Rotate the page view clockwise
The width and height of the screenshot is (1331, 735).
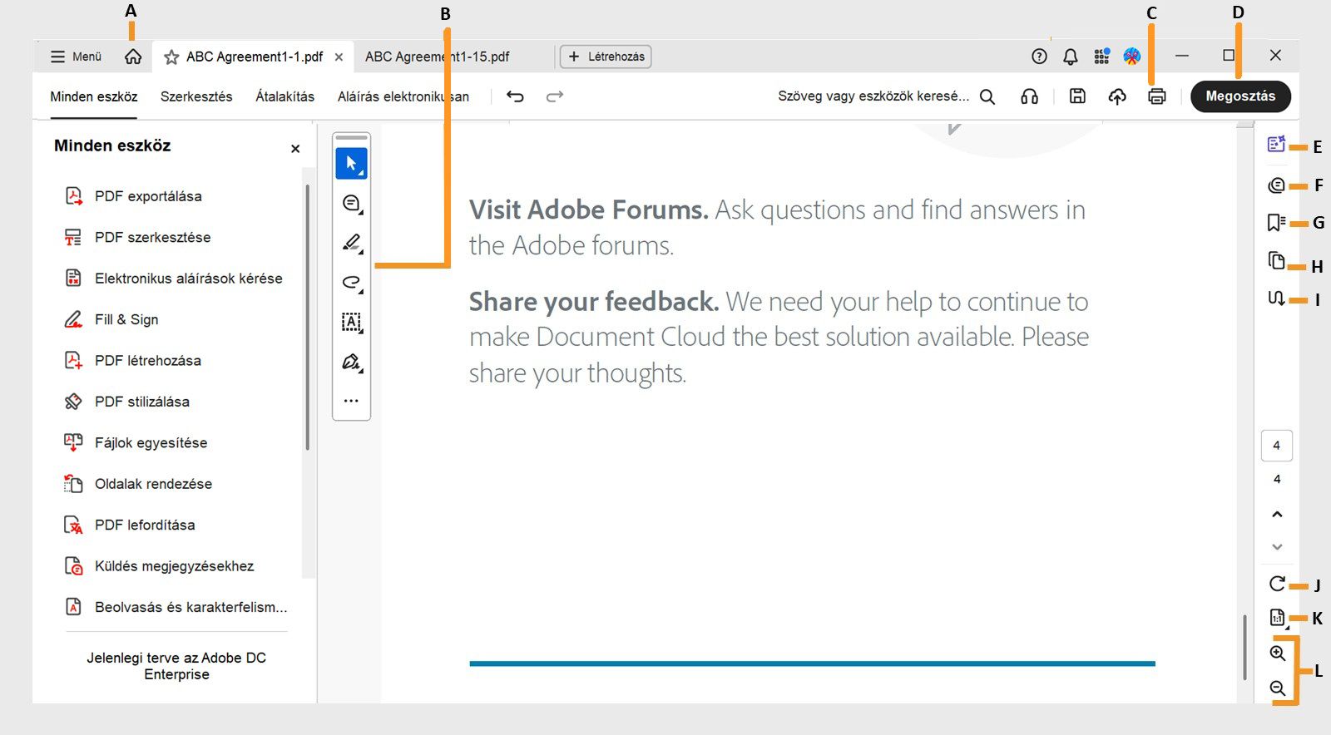tap(1277, 584)
